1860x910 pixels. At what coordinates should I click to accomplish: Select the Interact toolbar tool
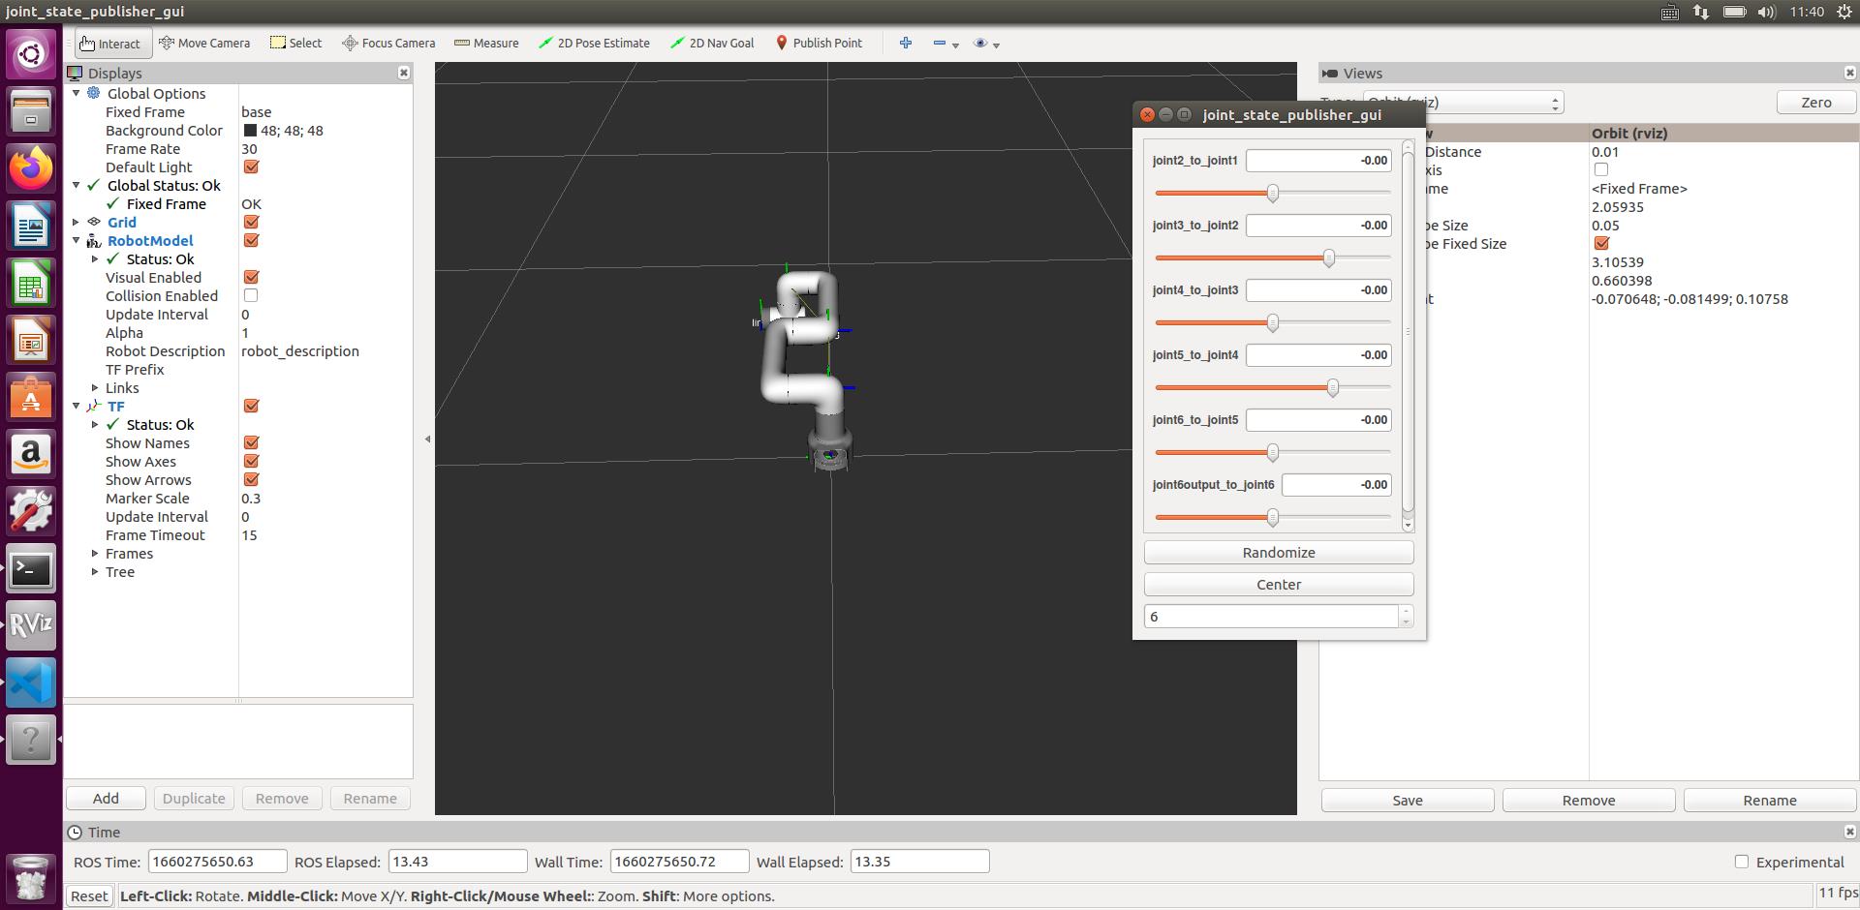(x=109, y=44)
